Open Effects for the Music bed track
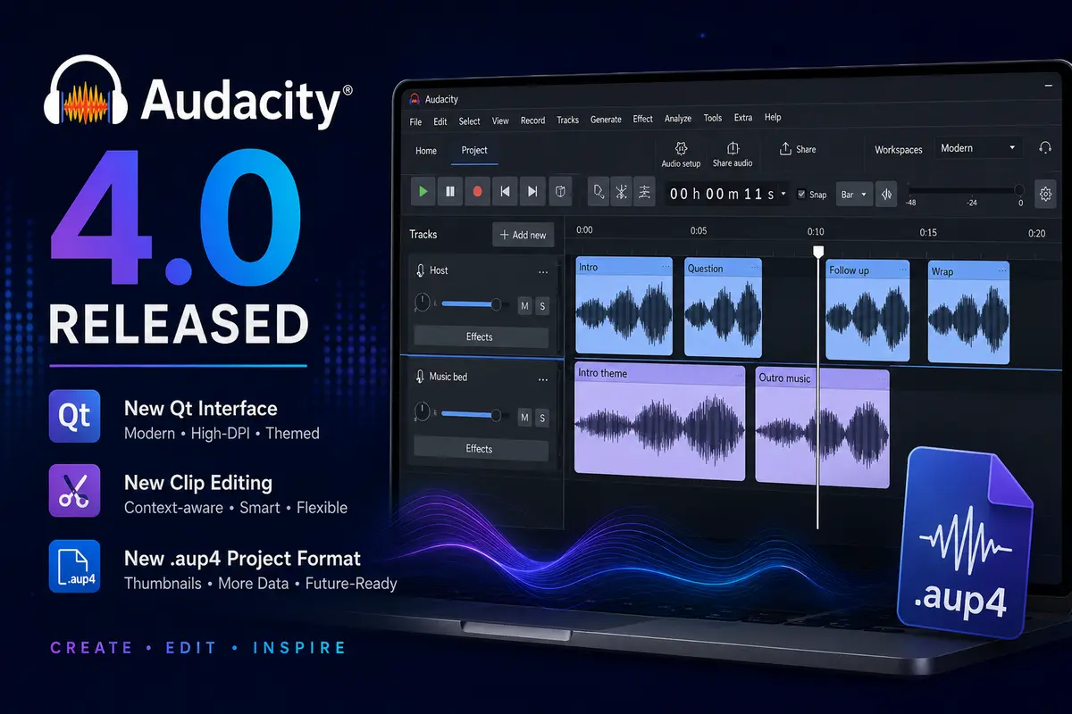This screenshot has width=1072, height=714. (x=480, y=449)
